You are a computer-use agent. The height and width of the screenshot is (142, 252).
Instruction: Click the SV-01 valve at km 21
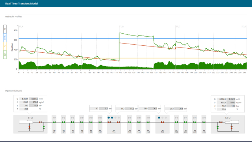(x=54, y=122)
